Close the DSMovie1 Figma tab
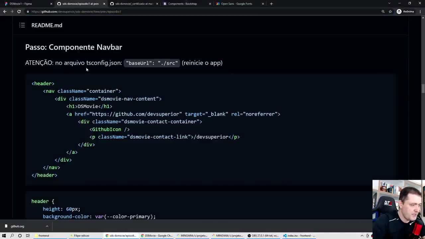 coord(51,4)
